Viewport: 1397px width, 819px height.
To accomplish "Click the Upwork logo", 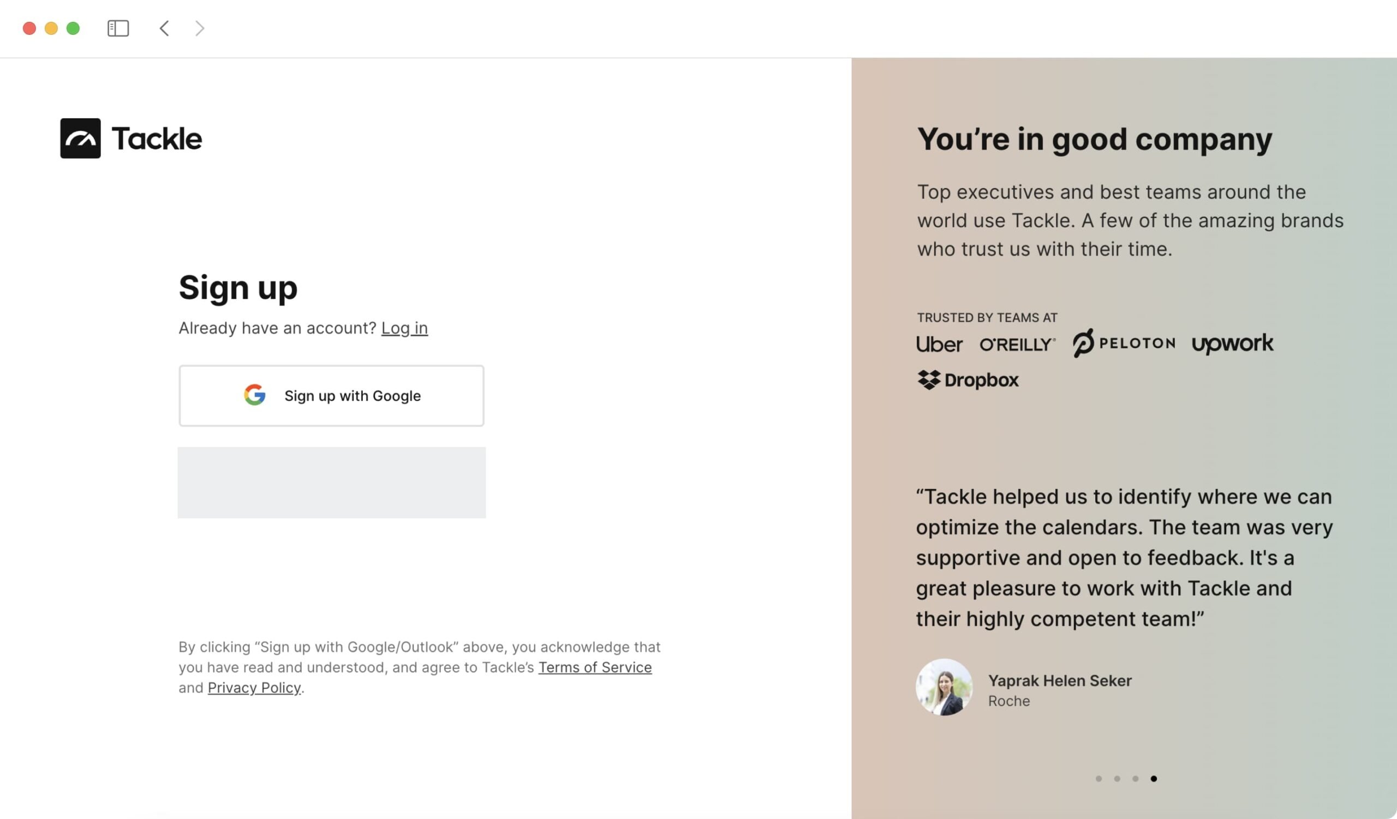I will click(x=1232, y=344).
